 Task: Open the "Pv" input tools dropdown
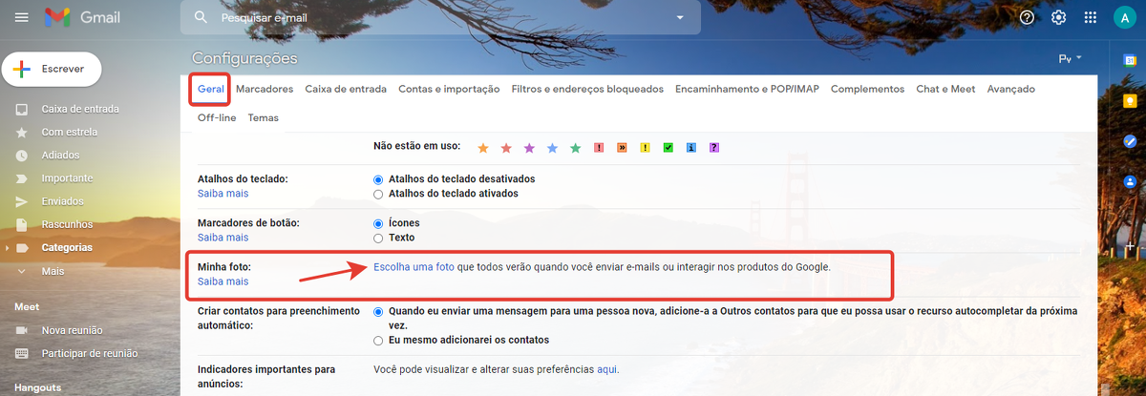click(1070, 59)
